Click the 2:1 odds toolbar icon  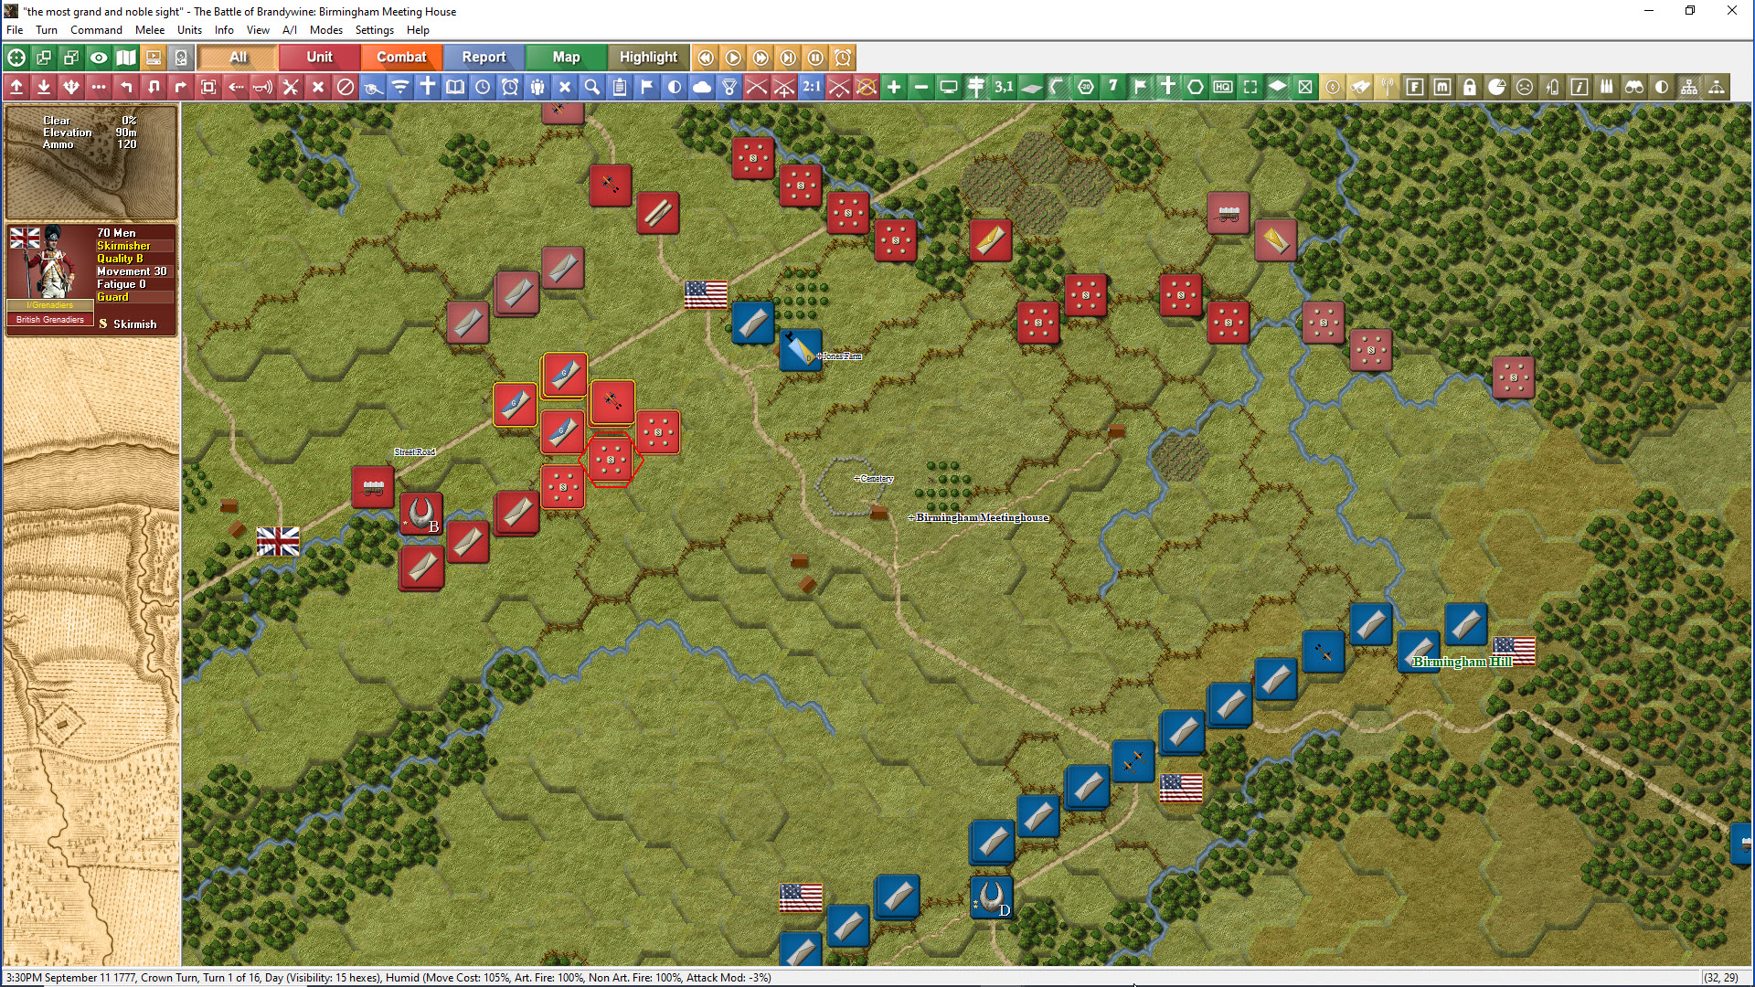tap(812, 87)
